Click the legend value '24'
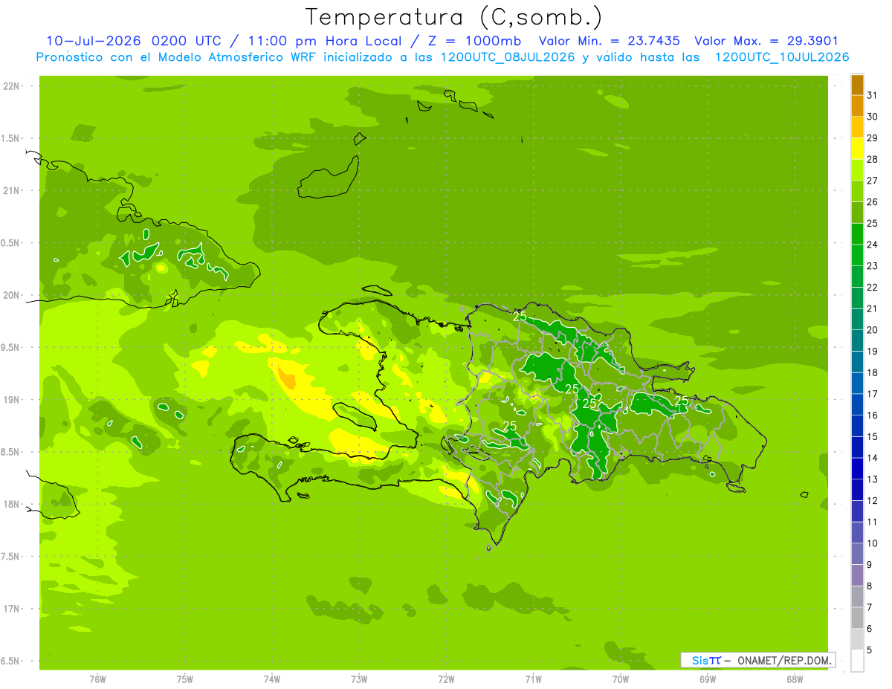 873,245
